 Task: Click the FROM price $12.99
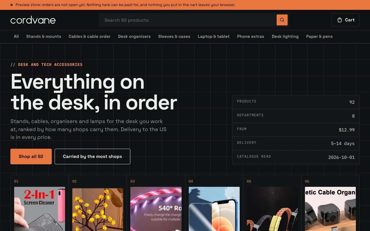347,130
